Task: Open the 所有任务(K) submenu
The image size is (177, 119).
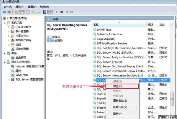Action: point(122,107)
